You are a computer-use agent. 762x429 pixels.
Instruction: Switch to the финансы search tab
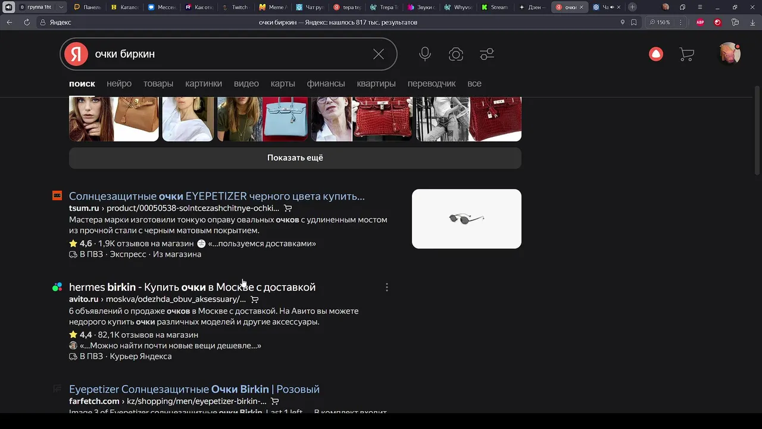(x=326, y=83)
